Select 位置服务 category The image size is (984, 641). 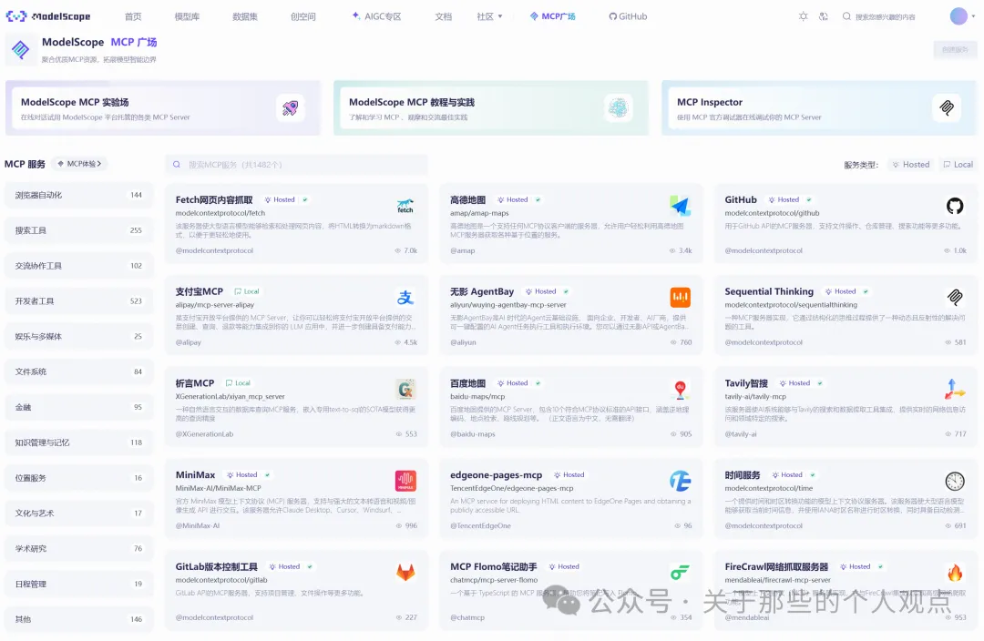78,478
